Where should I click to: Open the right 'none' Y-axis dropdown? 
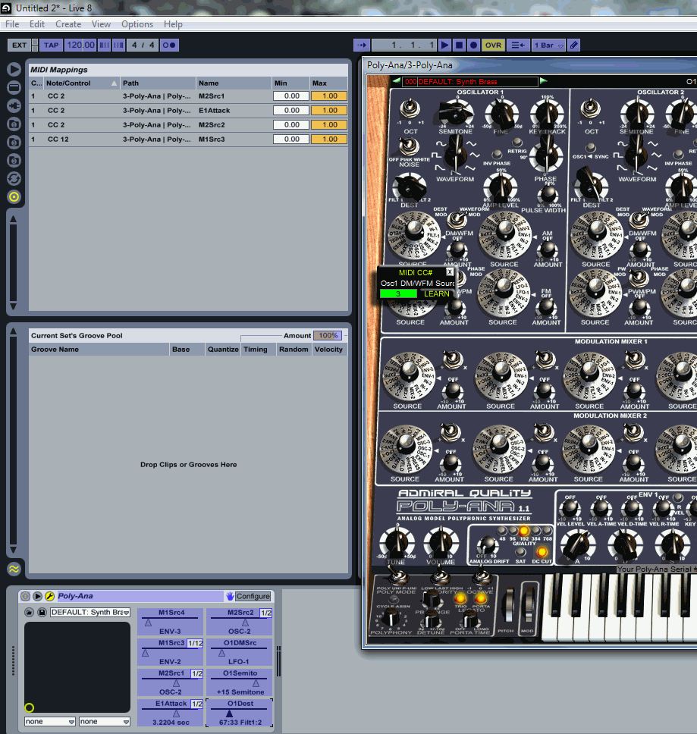click(105, 722)
